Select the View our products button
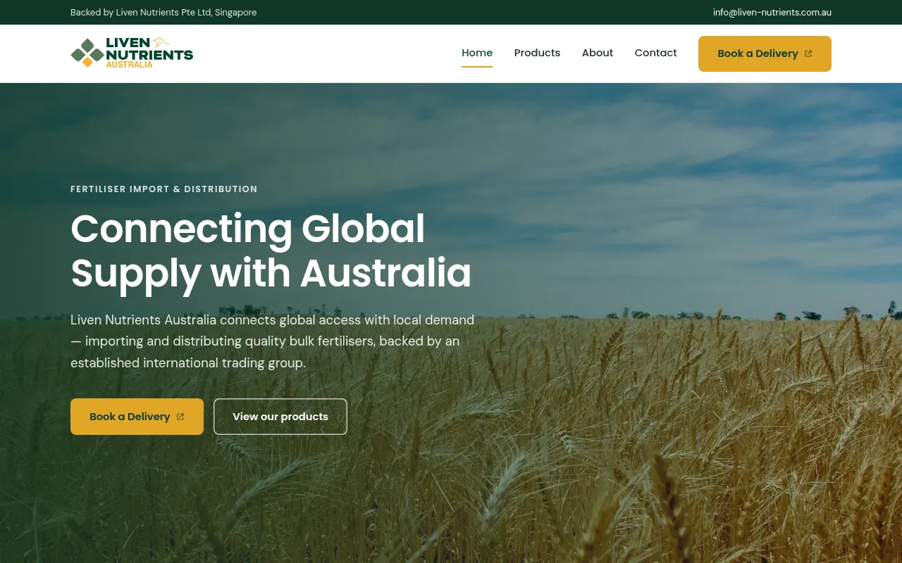The image size is (902, 563). pos(280,417)
